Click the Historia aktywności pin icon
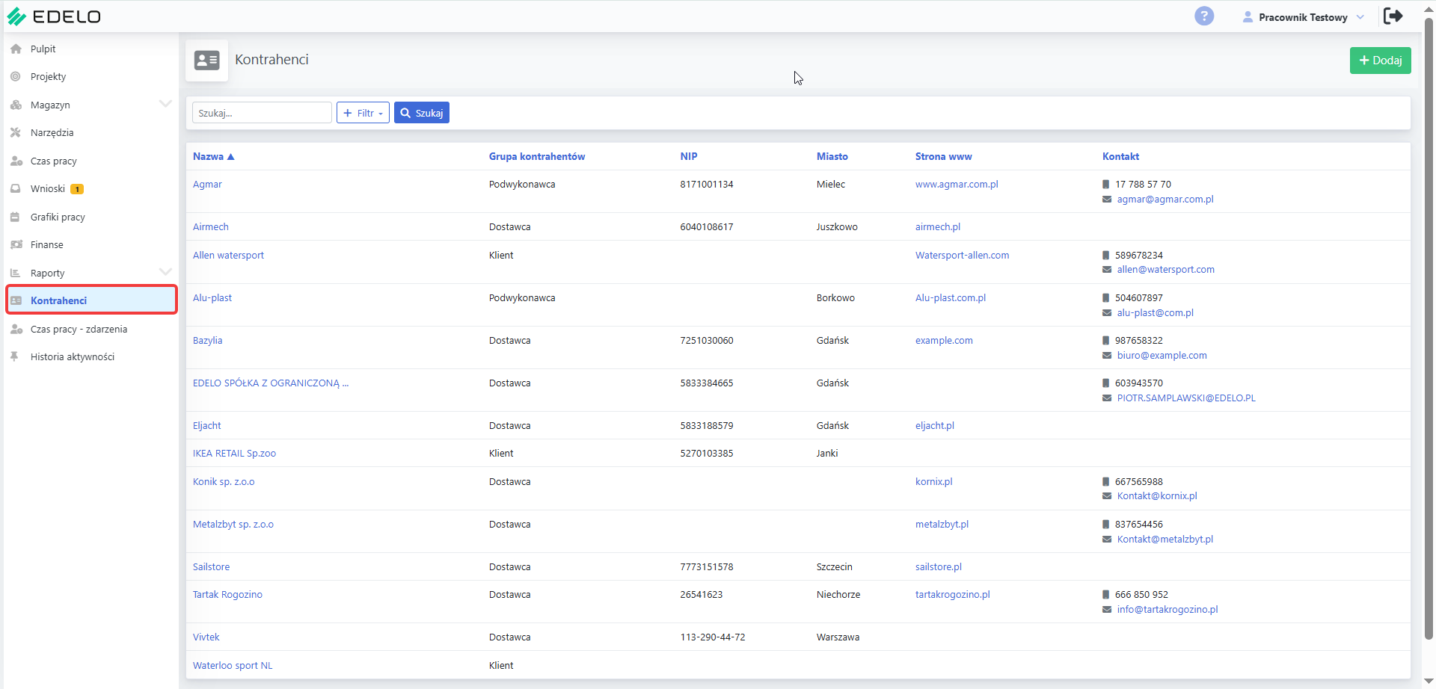The height and width of the screenshot is (689, 1436). pos(15,356)
